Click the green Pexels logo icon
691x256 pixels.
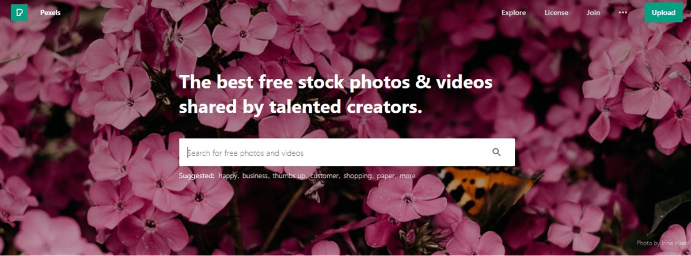coord(19,12)
